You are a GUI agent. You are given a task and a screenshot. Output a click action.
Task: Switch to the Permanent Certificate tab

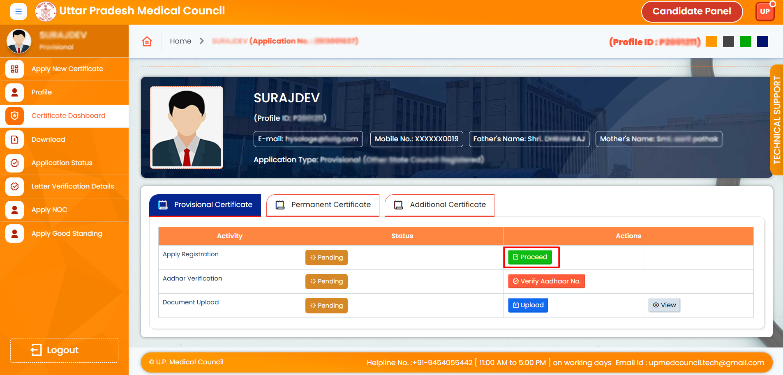tap(323, 205)
